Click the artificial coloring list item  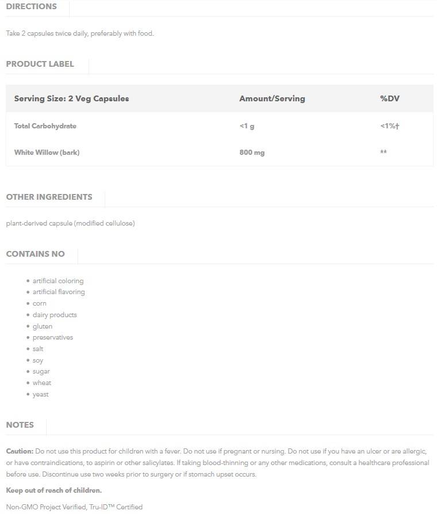58,281
